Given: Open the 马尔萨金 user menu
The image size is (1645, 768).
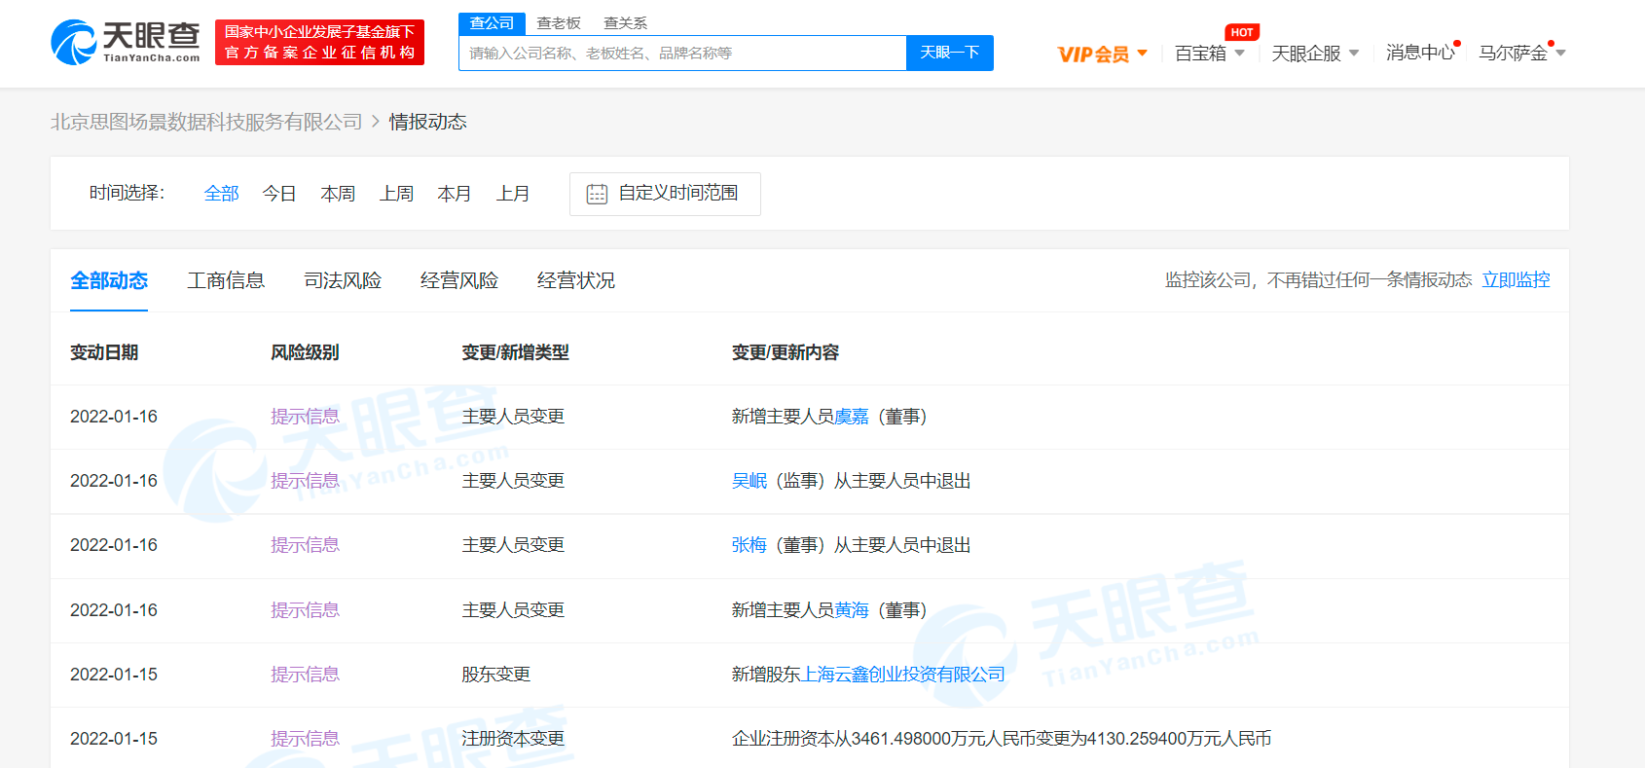Looking at the screenshot, I should [1522, 54].
